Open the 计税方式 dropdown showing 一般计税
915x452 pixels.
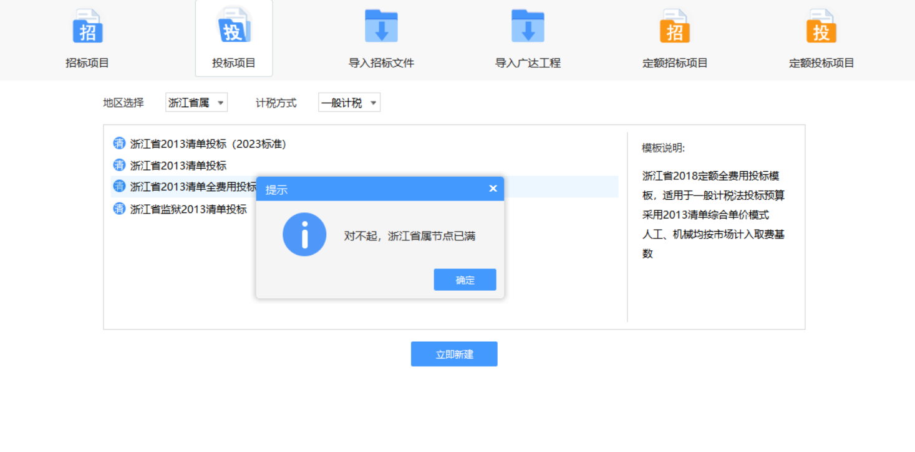tap(349, 103)
